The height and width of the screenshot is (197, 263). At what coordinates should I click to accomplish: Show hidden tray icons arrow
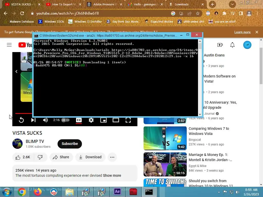point(219,192)
